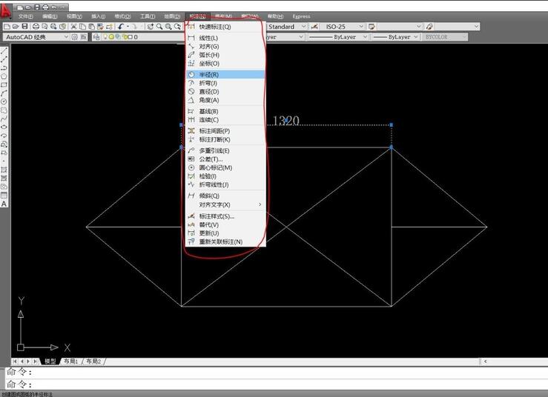
Task: Open the undo history dropdown arrow
Action: (x=128, y=27)
